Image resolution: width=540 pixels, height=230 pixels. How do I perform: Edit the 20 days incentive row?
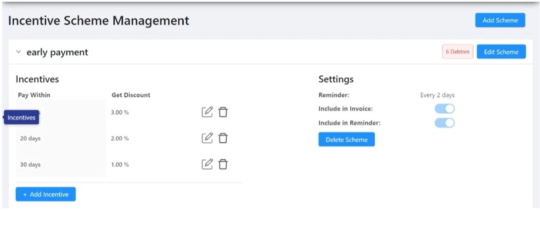coord(207,138)
